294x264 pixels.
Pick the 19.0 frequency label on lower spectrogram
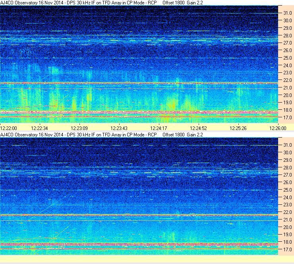point(288,235)
